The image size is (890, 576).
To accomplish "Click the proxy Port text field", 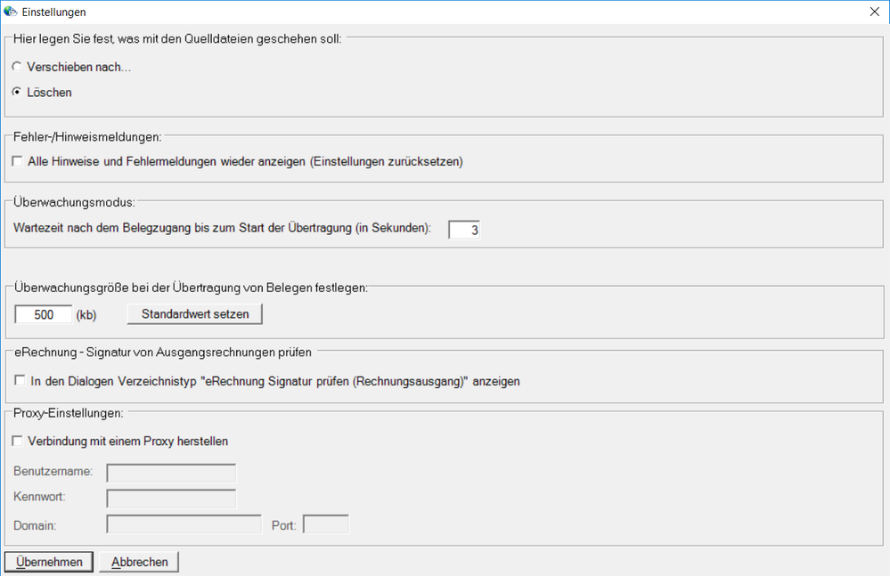I will tap(326, 524).
